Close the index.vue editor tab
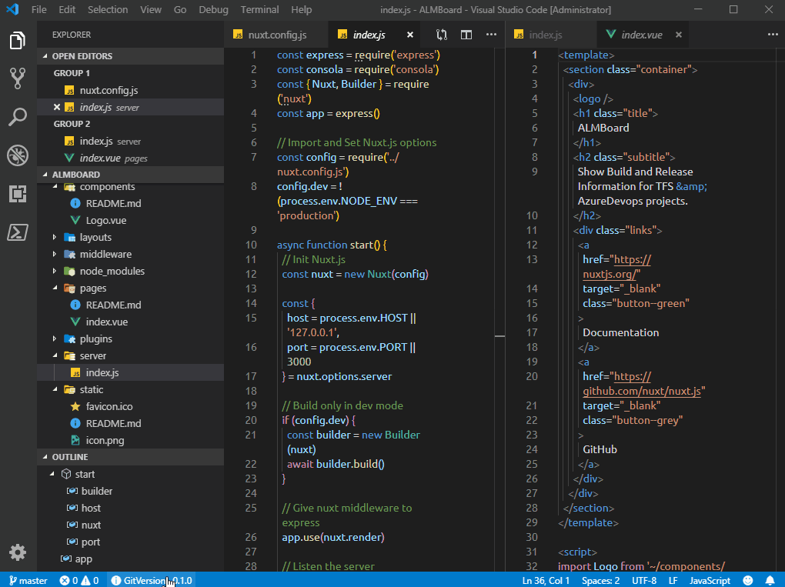This screenshot has width=785, height=587. [x=679, y=35]
